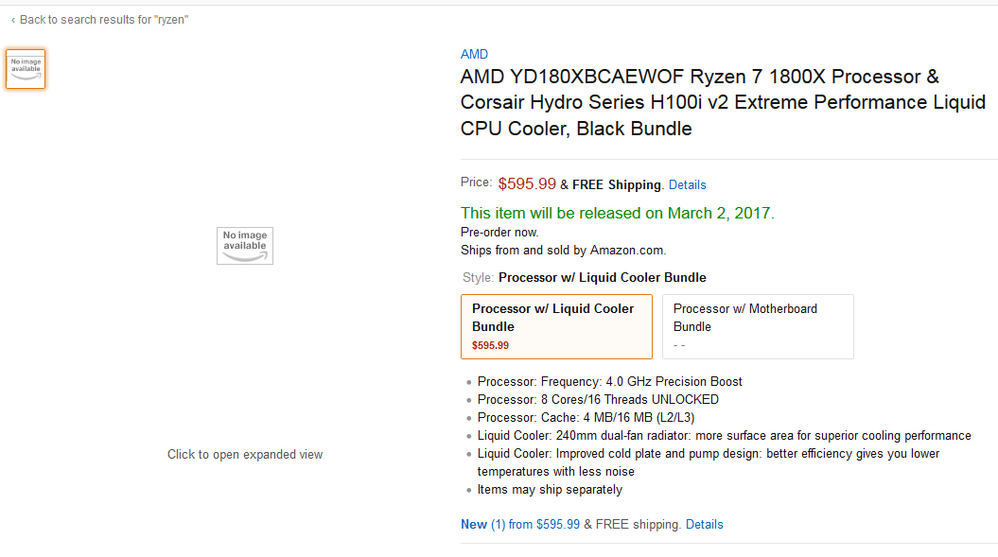Click the Ryzen 7 1800X product title
Viewport: 998px width, 557px height.
pyautogui.click(x=723, y=102)
